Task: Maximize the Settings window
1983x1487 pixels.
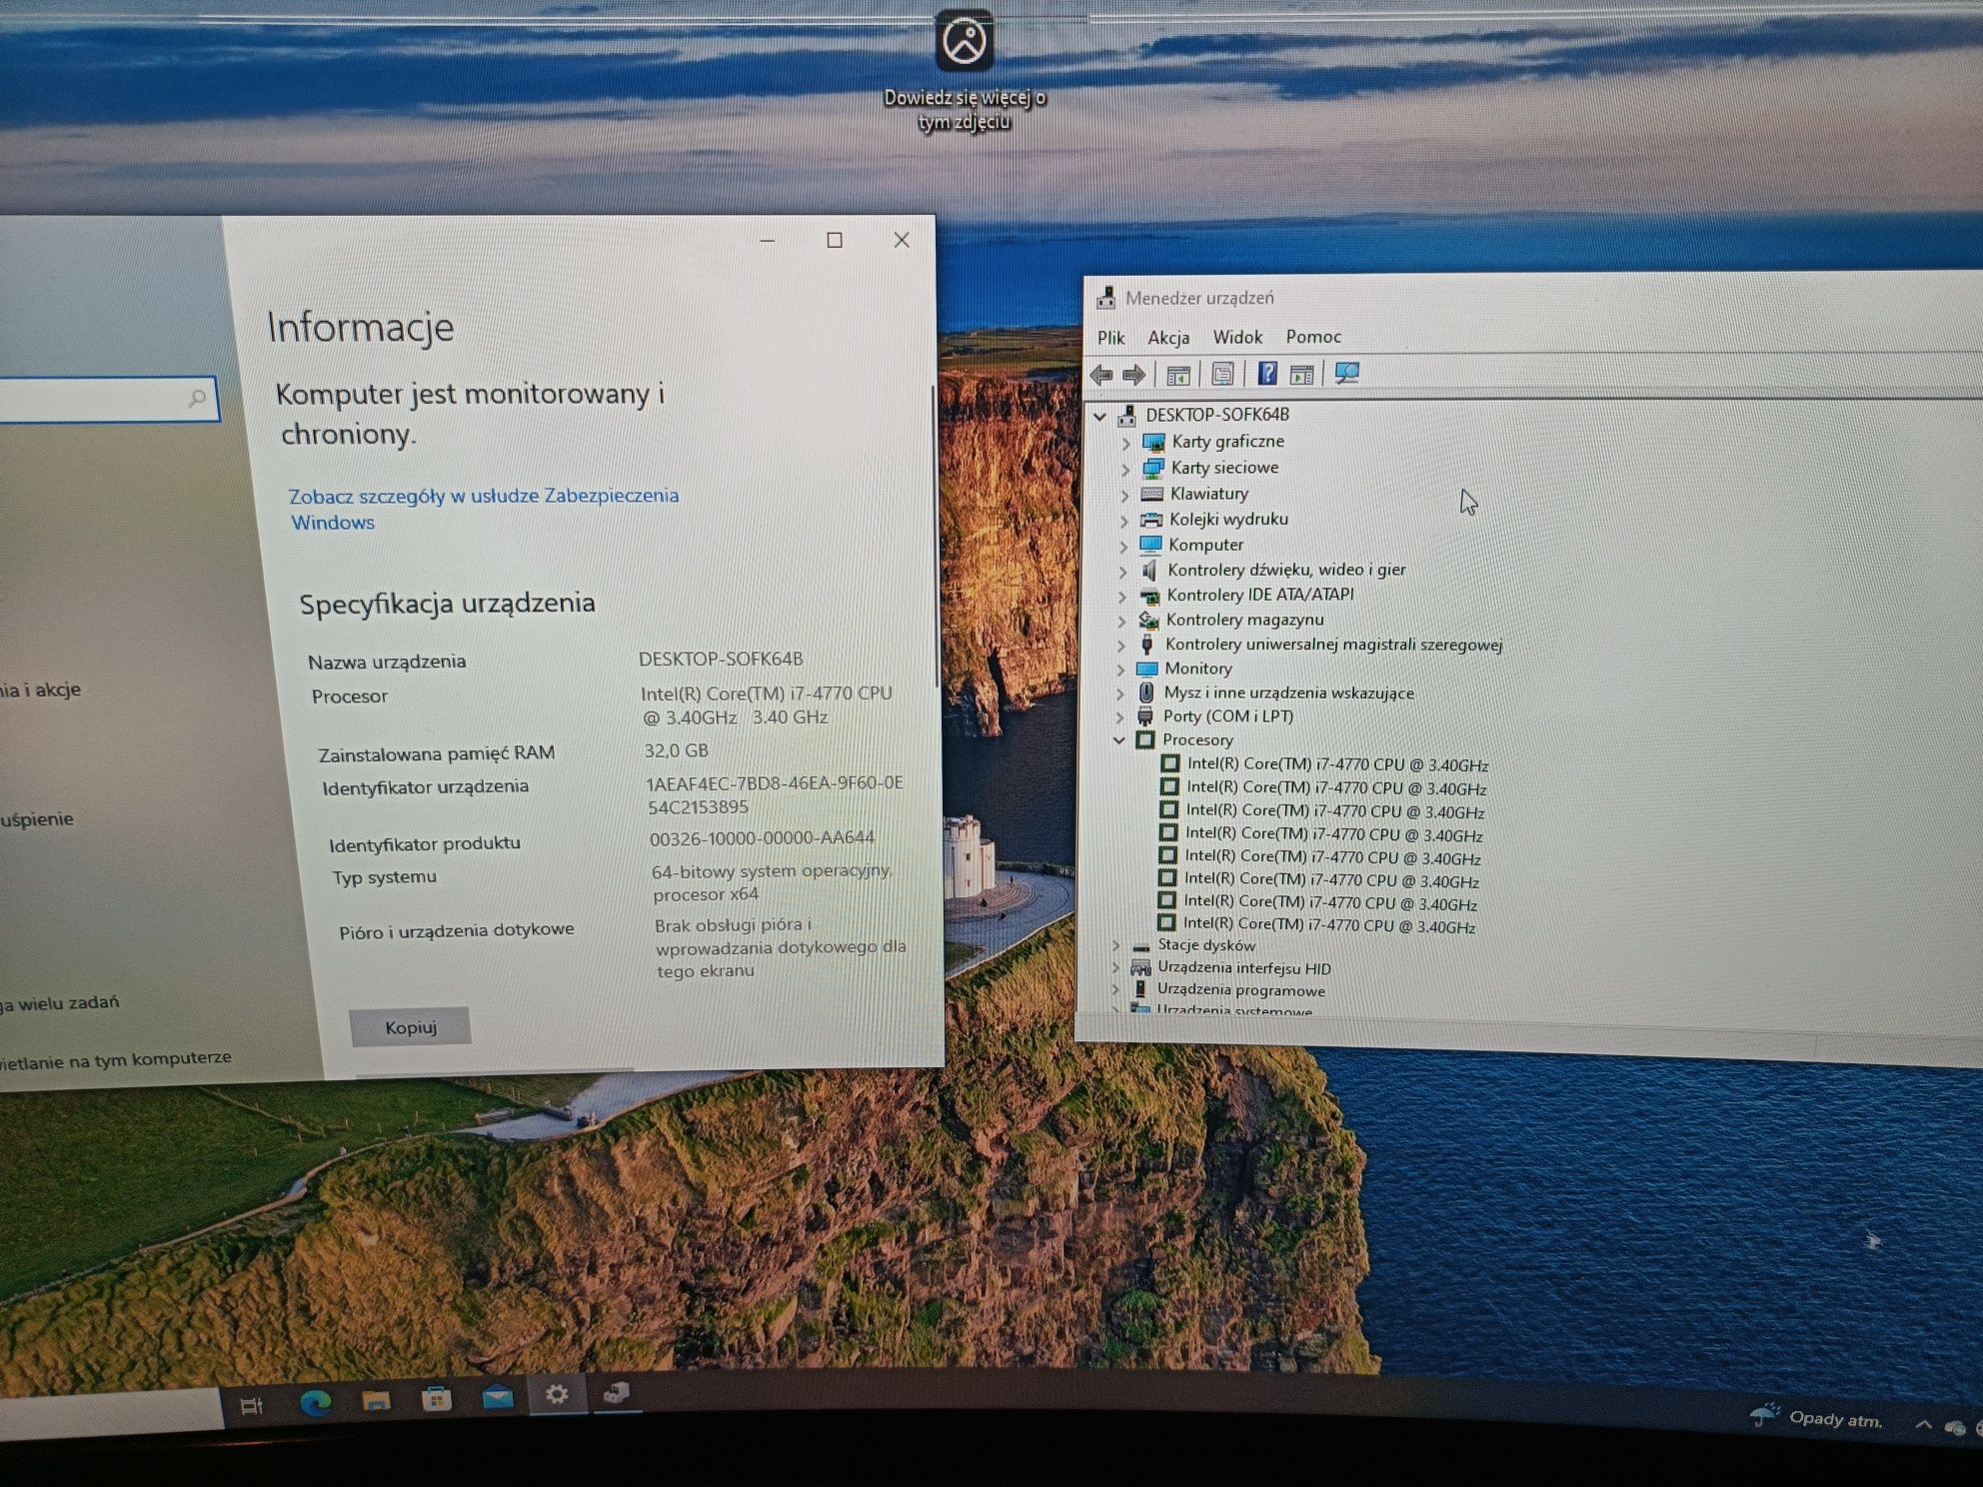Action: point(835,240)
